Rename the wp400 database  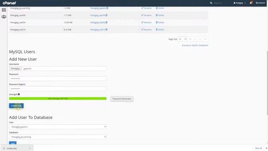(x=147, y=15)
